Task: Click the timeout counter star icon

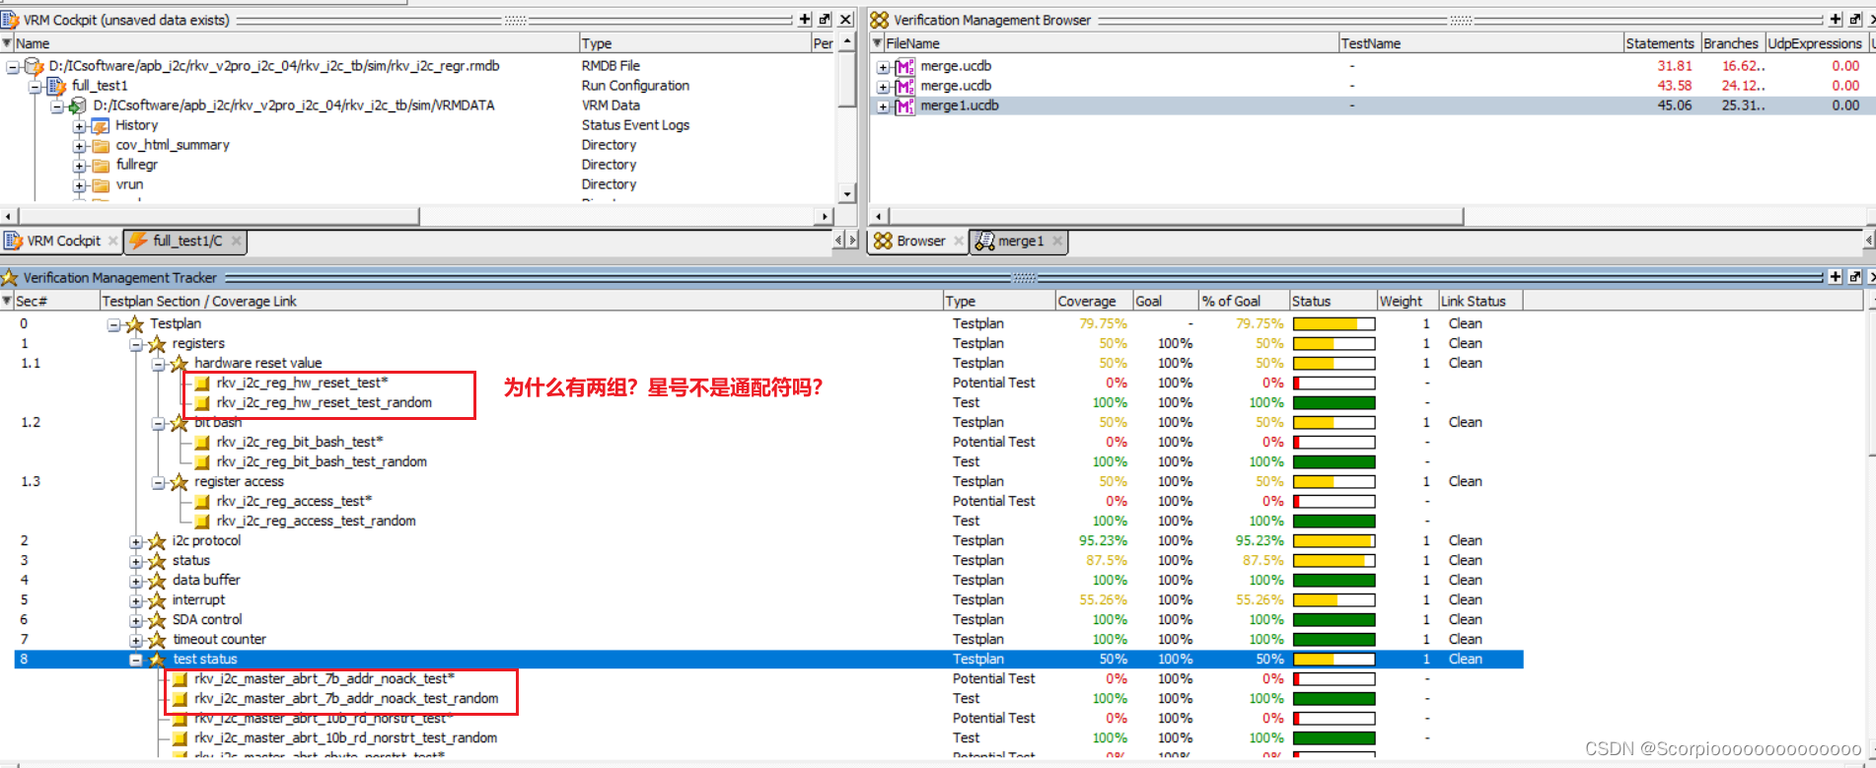Action: click(x=157, y=640)
